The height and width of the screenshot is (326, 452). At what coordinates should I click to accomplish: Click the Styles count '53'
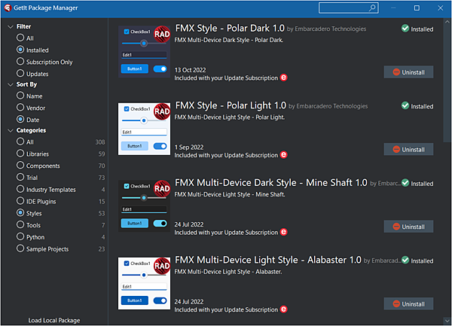point(102,213)
